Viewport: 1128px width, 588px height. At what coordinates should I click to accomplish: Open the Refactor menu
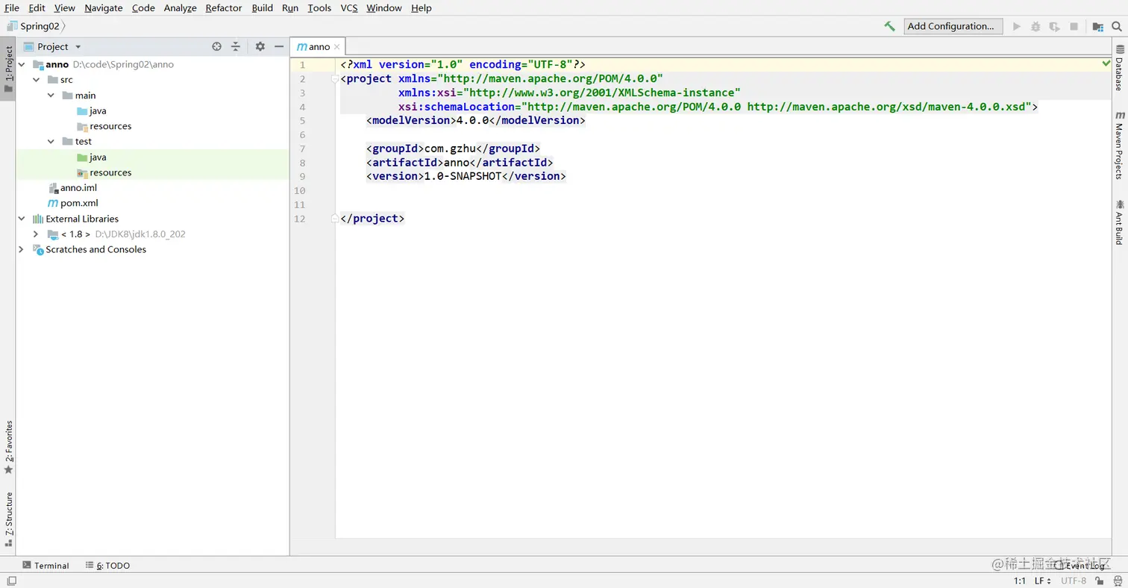[x=224, y=8]
